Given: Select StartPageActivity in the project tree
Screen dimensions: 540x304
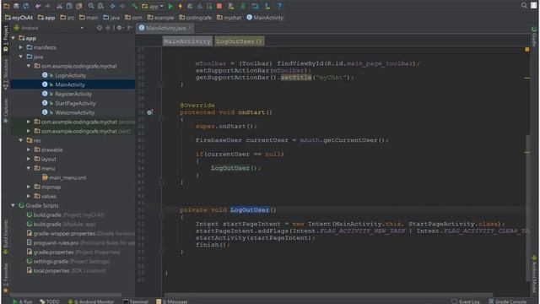Looking at the screenshot, I should point(75,103).
